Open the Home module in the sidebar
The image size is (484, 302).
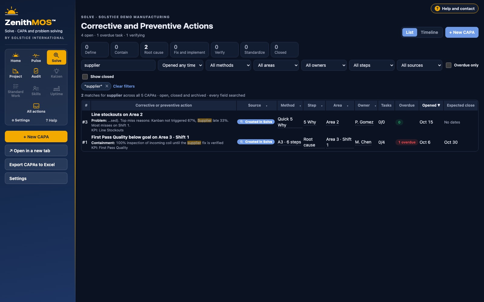(16, 57)
